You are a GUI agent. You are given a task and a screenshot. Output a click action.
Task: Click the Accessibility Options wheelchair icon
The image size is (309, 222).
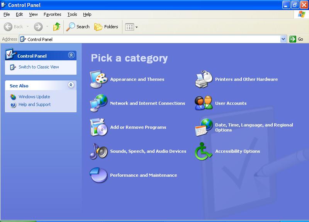pyautogui.click(x=204, y=151)
